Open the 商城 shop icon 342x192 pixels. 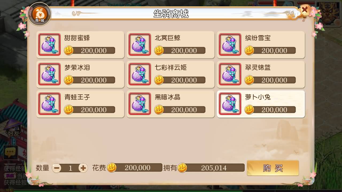pos(40,14)
